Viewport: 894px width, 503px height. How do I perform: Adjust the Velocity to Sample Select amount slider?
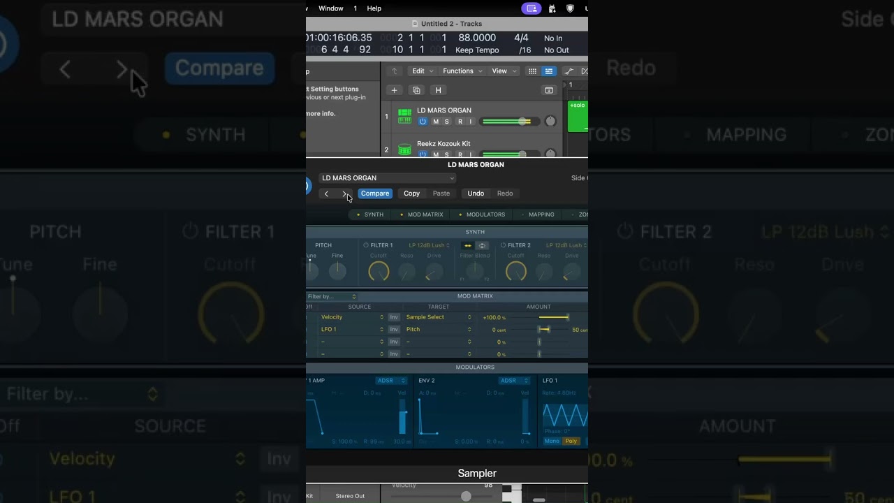click(554, 317)
